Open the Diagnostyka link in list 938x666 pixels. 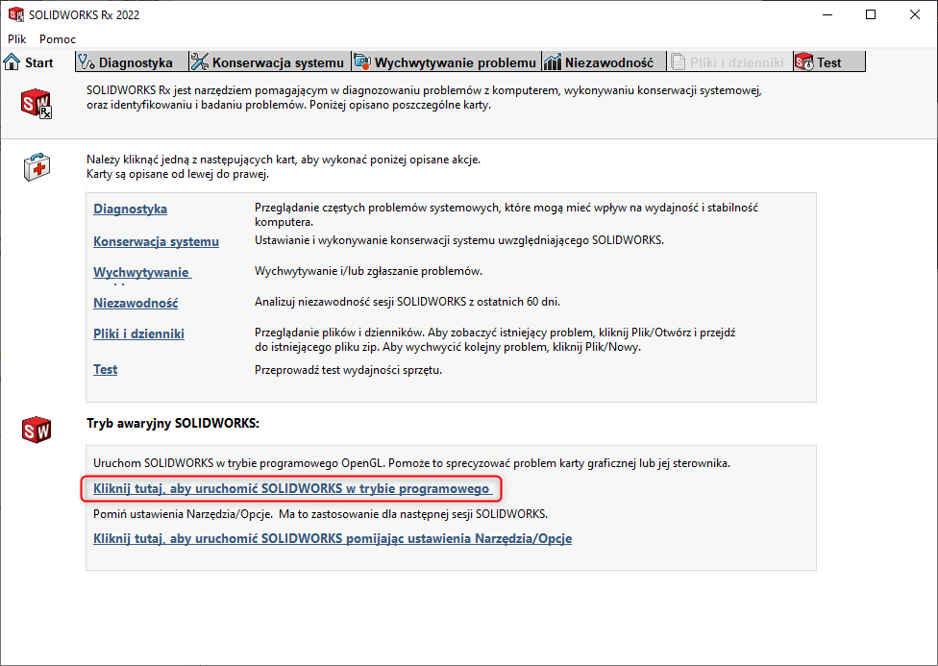tap(130, 209)
